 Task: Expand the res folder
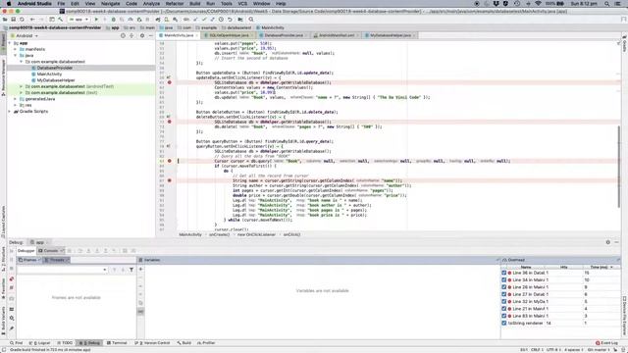point(16,105)
